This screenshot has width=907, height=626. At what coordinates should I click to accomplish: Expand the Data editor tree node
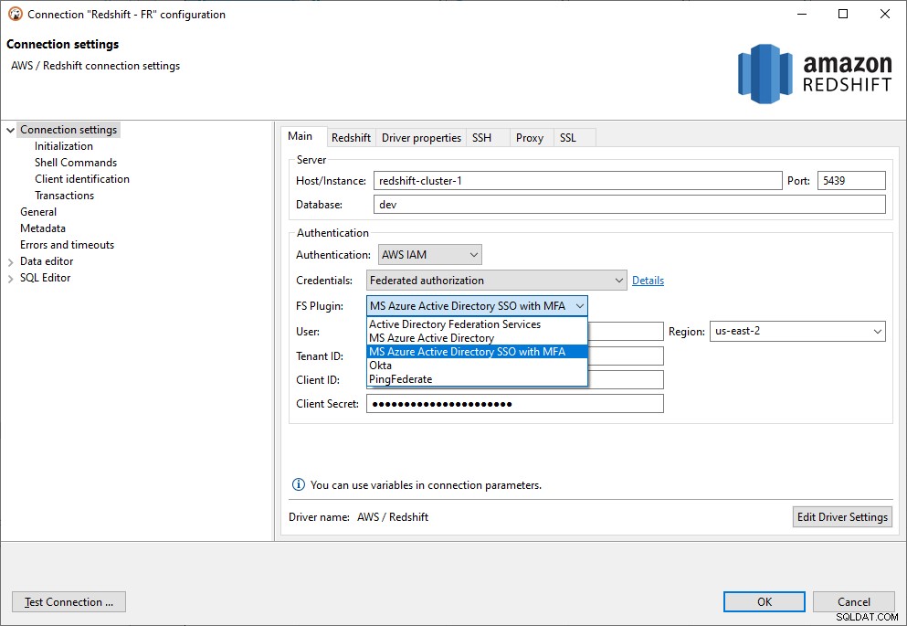pos(10,262)
